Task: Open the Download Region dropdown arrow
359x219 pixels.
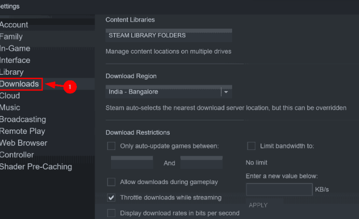Action: (226, 92)
